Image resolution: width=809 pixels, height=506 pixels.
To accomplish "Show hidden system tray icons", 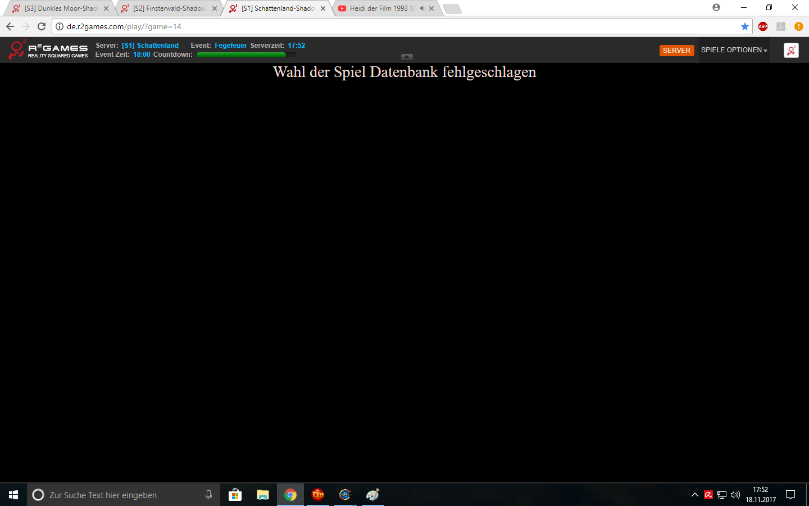I will [694, 495].
